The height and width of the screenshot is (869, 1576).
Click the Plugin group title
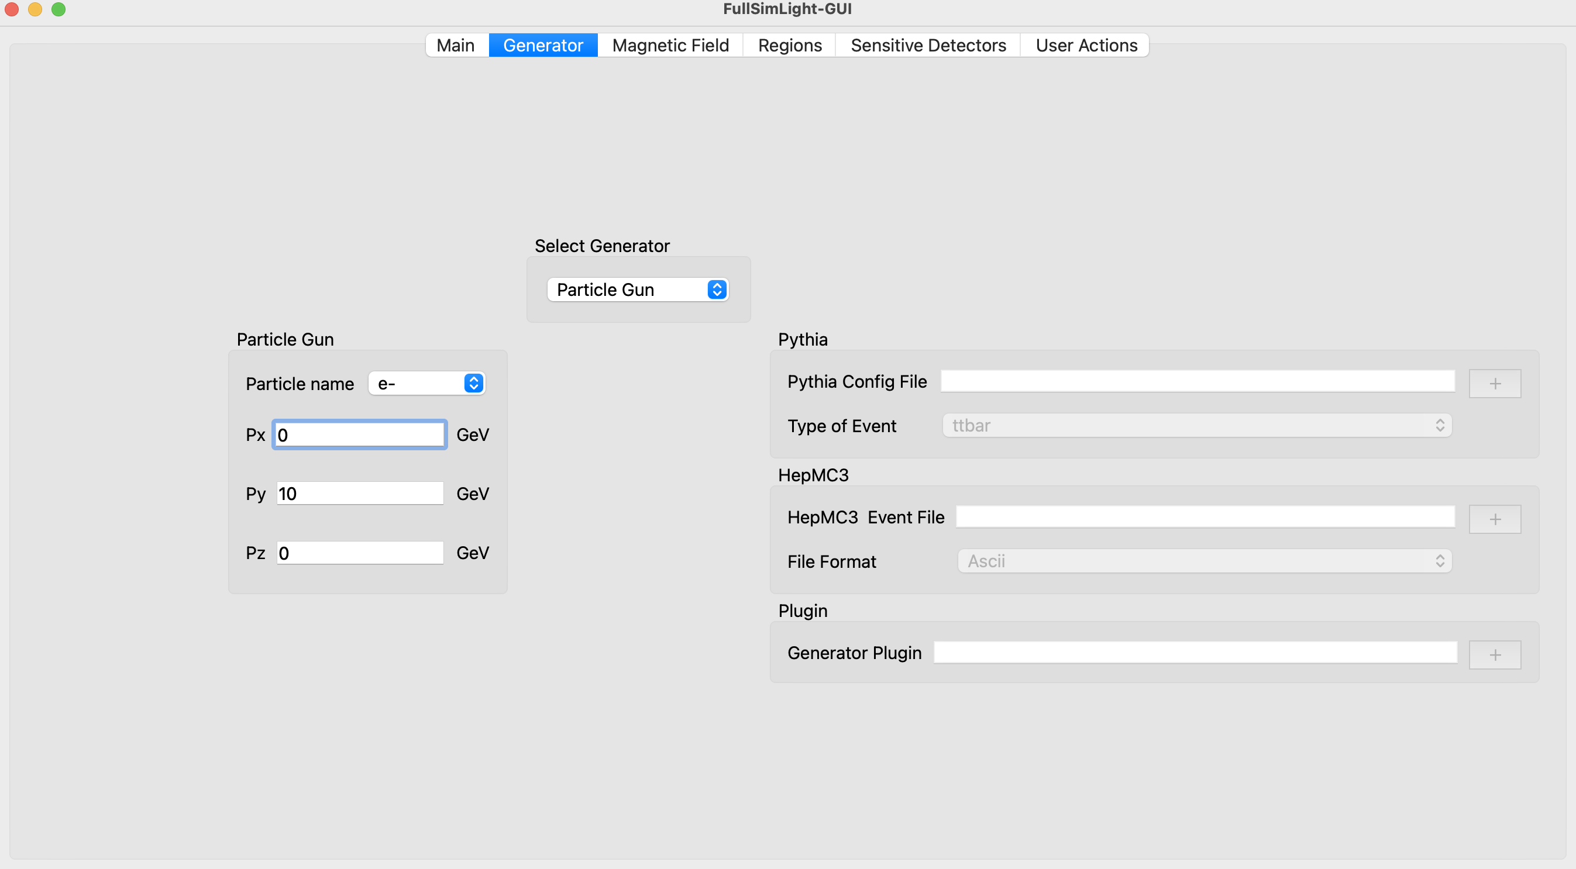(x=803, y=611)
